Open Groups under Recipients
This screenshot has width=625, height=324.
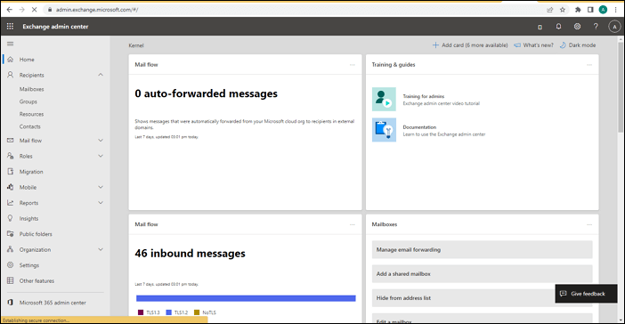pos(28,101)
